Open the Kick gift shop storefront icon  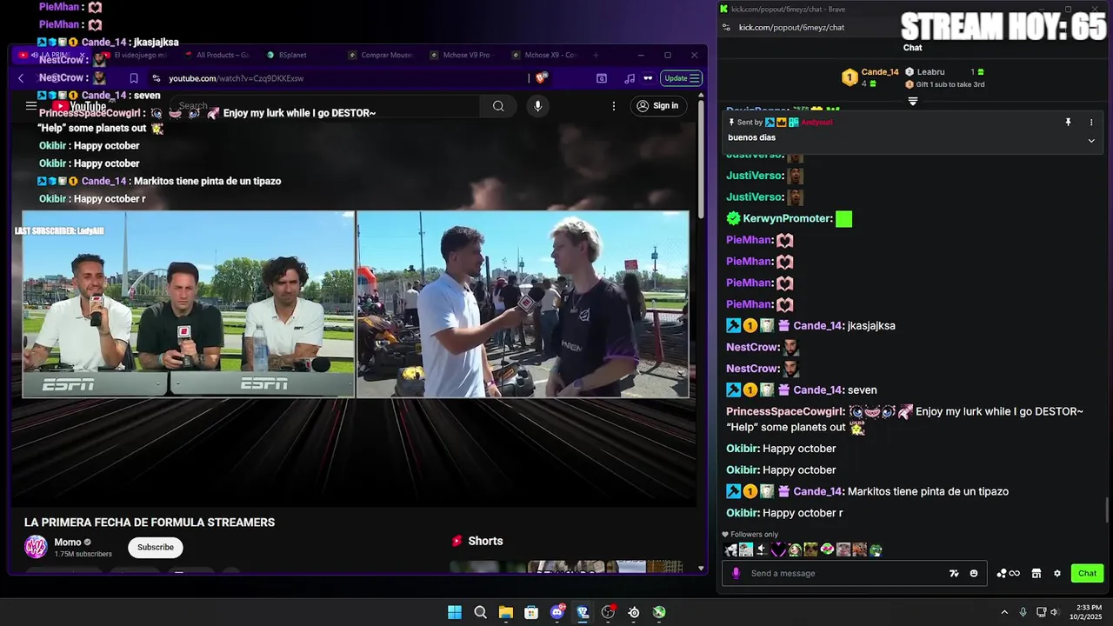pyautogui.click(x=1036, y=573)
